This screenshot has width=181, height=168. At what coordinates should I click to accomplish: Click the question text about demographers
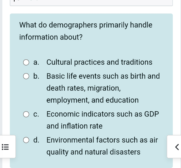[86, 31]
